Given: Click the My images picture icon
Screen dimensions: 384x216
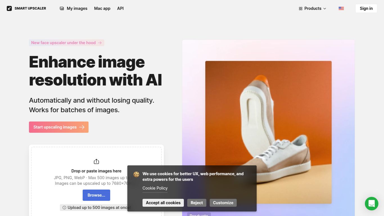Looking at the screenshot, I should coord(62,8).
